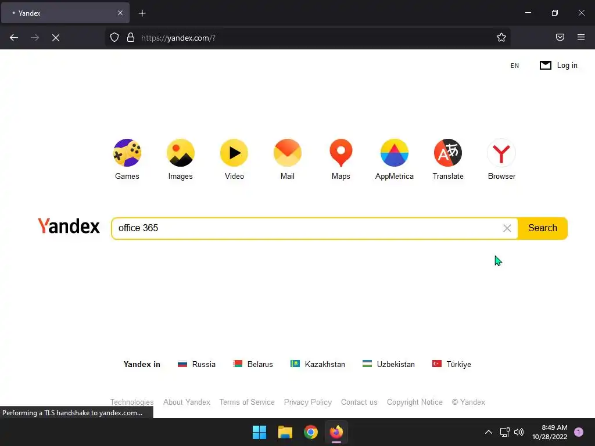Click the Firefox taskbar icon
This screenshot has height=446, width=595.
(336, 432)
